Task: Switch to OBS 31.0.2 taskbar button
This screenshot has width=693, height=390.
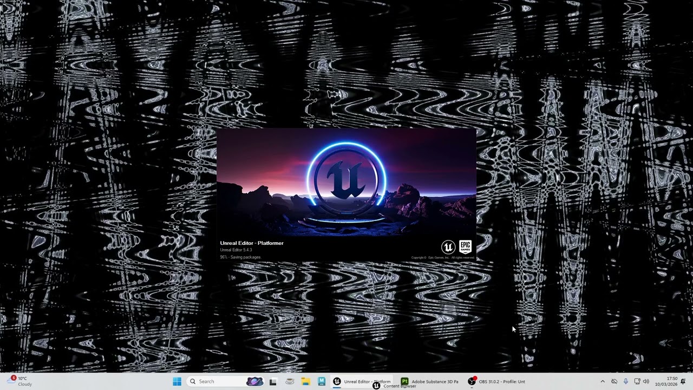Action: point(497,381)
